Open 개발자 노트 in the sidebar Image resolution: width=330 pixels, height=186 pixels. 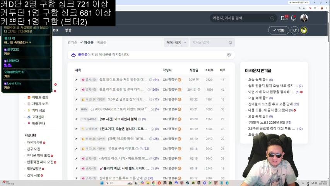pyautogui.click(x=40, y=104)
